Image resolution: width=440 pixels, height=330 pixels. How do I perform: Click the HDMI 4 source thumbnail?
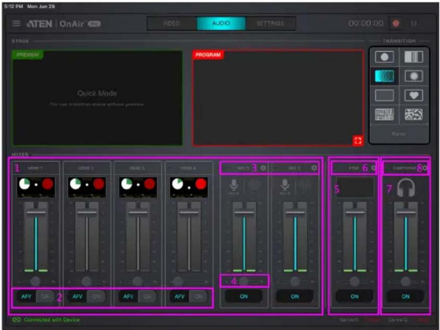tap(189, 187)
